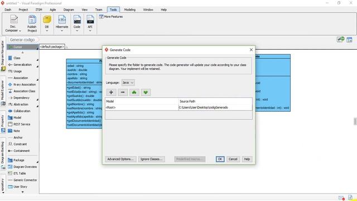The image size is (357, 201).
Task: Open the Diagram Backlog side tab
Action: pyautogui.click(x=3, y=155)
